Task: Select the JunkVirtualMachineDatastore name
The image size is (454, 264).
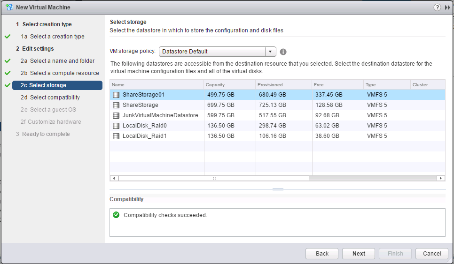Action: coord(160,115)
